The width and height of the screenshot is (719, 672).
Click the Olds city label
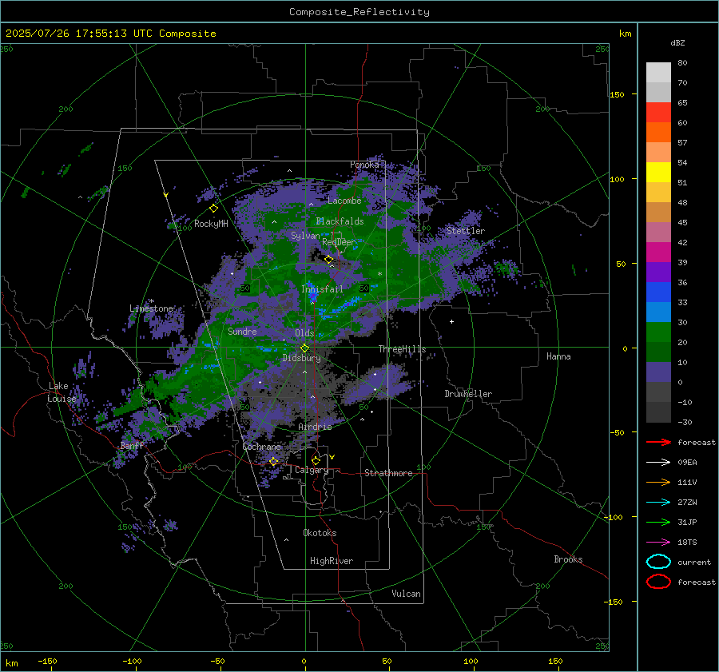304,333
